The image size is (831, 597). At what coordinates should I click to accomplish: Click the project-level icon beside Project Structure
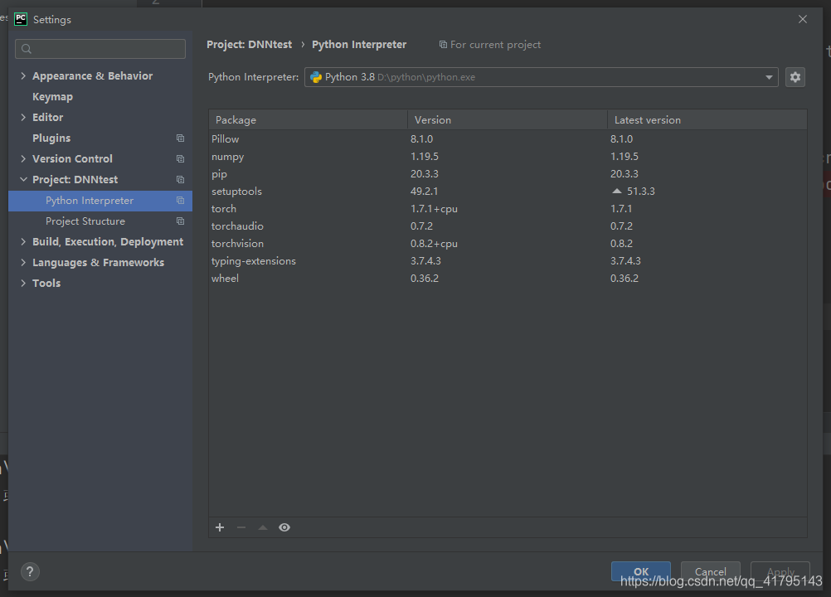click(x=180, y=221)
